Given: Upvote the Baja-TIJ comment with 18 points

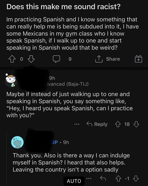Looking at the screenshot, I should click(x=118, y=124).
